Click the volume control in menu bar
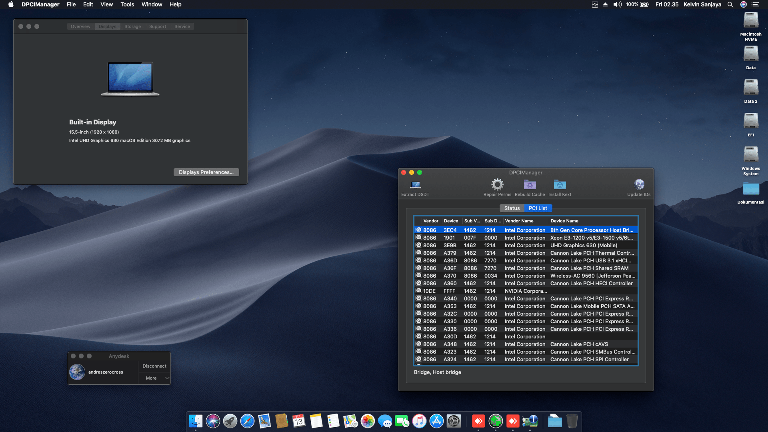This screenshot has height=432, width=768. pyautogui.click(x=617, y=4)
